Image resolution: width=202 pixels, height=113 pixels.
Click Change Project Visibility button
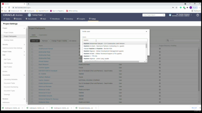59,41
